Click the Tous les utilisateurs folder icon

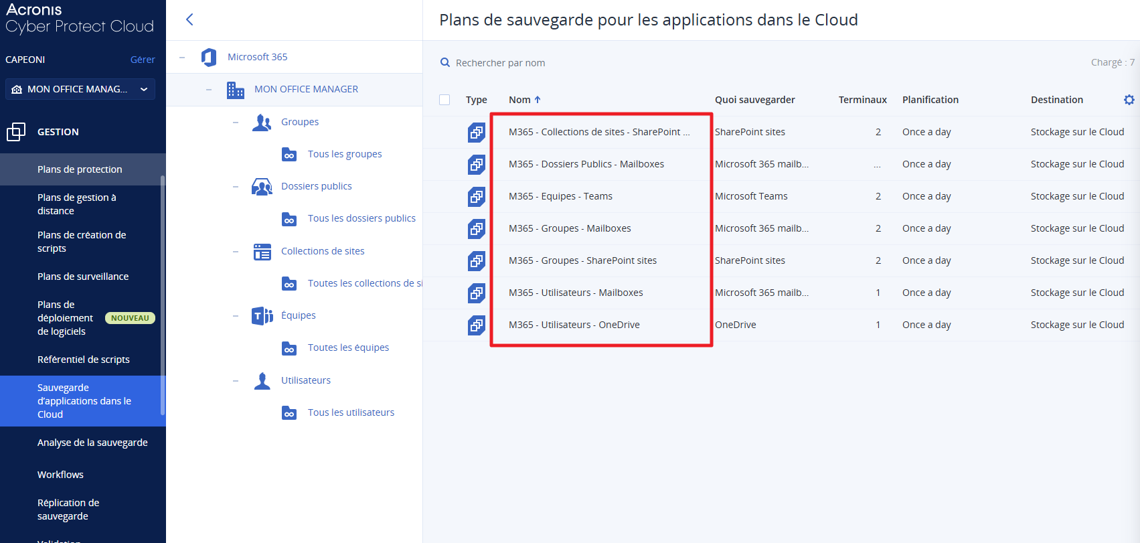click(289, 413)
